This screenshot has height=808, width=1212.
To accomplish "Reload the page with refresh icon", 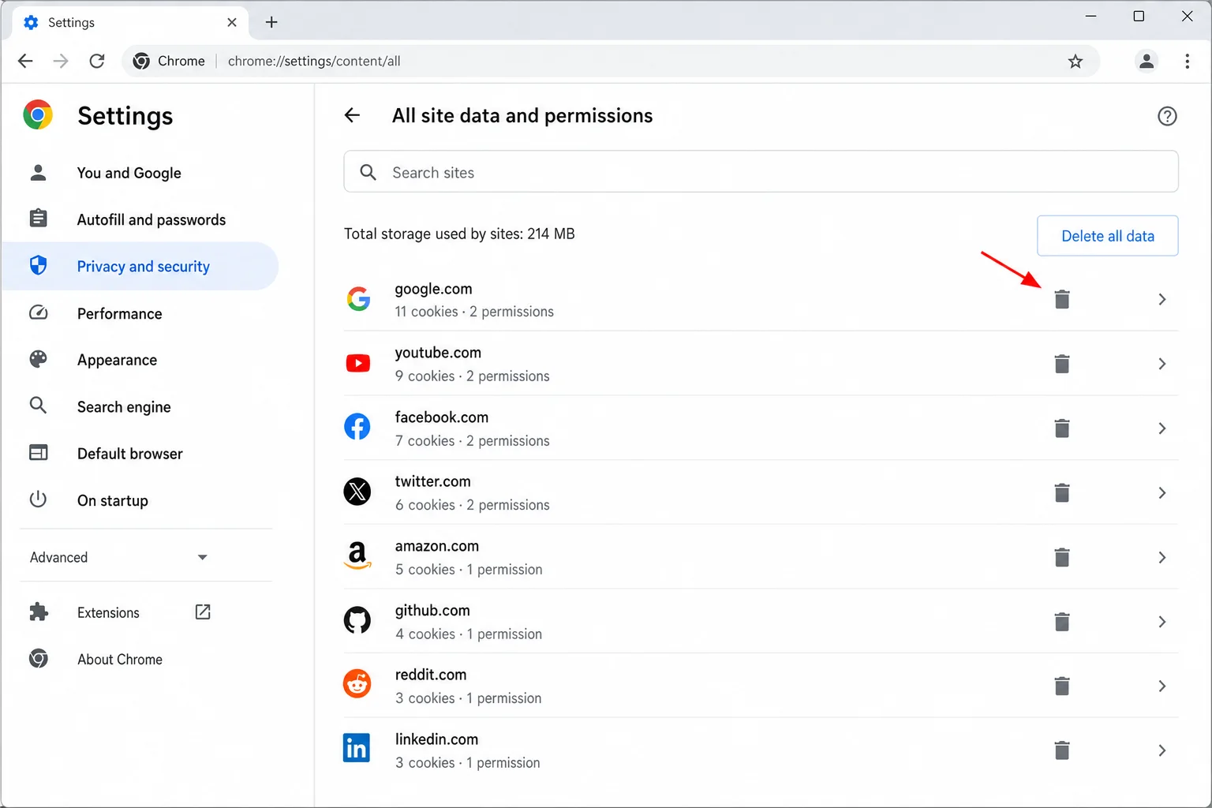I will click(x=97, y=61).
